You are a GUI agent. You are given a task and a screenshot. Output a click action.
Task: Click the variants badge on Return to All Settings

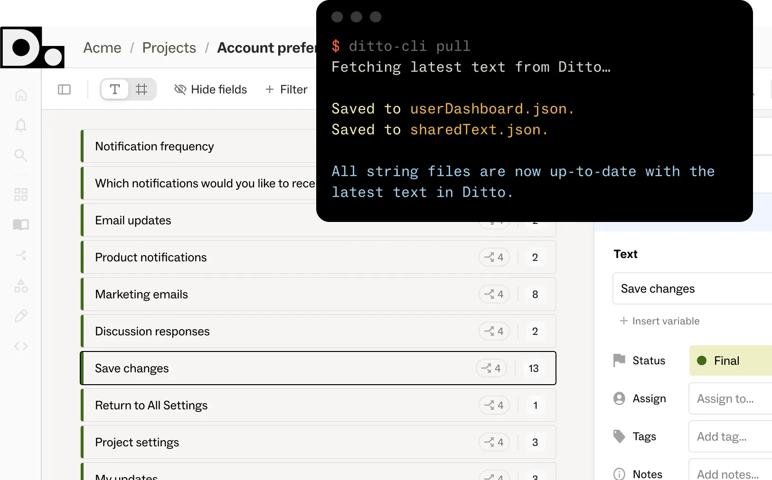[x=494, y=405]
